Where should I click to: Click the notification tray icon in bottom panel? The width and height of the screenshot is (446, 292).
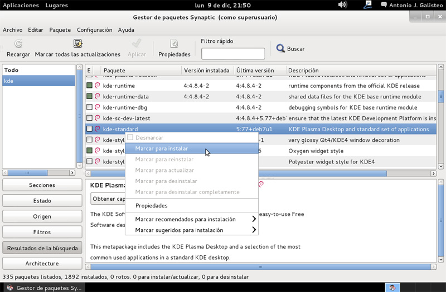click(x=392, y=288)
